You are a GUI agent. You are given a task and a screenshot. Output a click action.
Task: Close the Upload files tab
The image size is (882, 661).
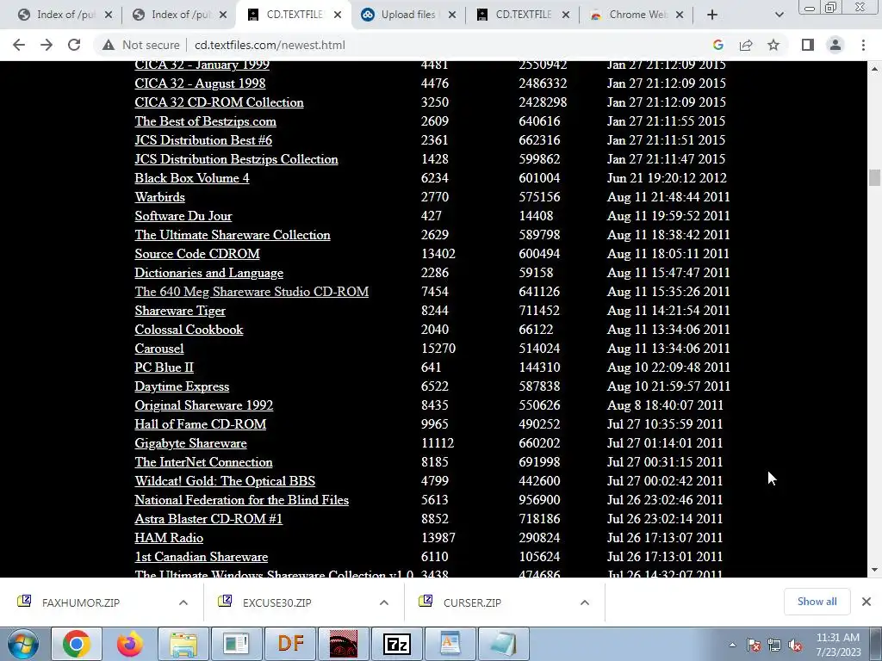[x=451, y=15]
